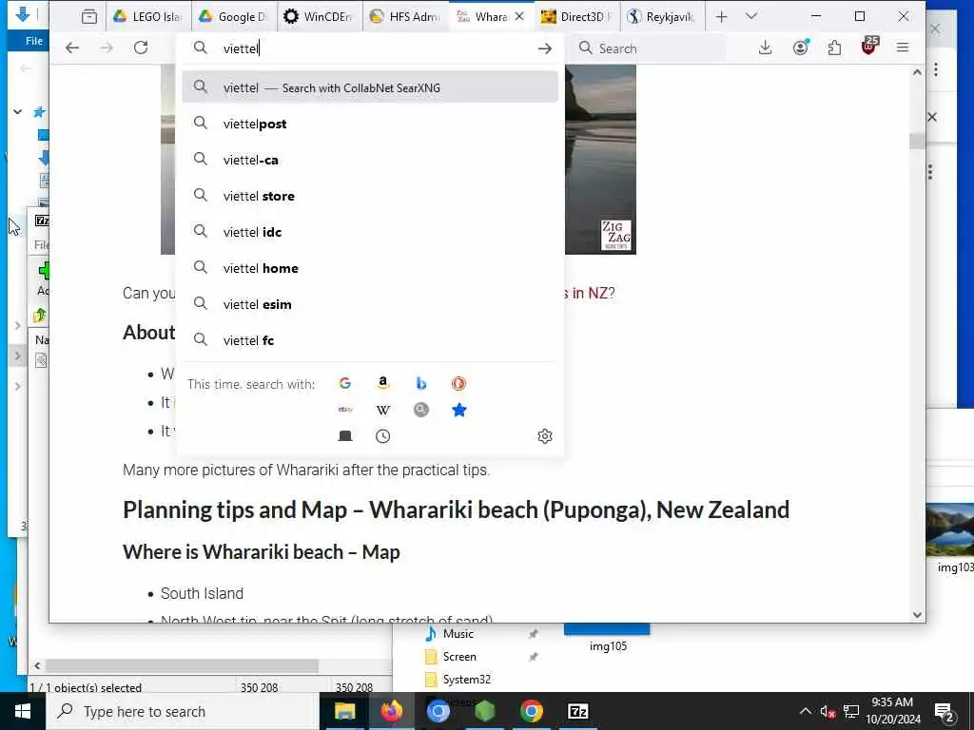Select the viettel idc suggestion

coord(370,232)
